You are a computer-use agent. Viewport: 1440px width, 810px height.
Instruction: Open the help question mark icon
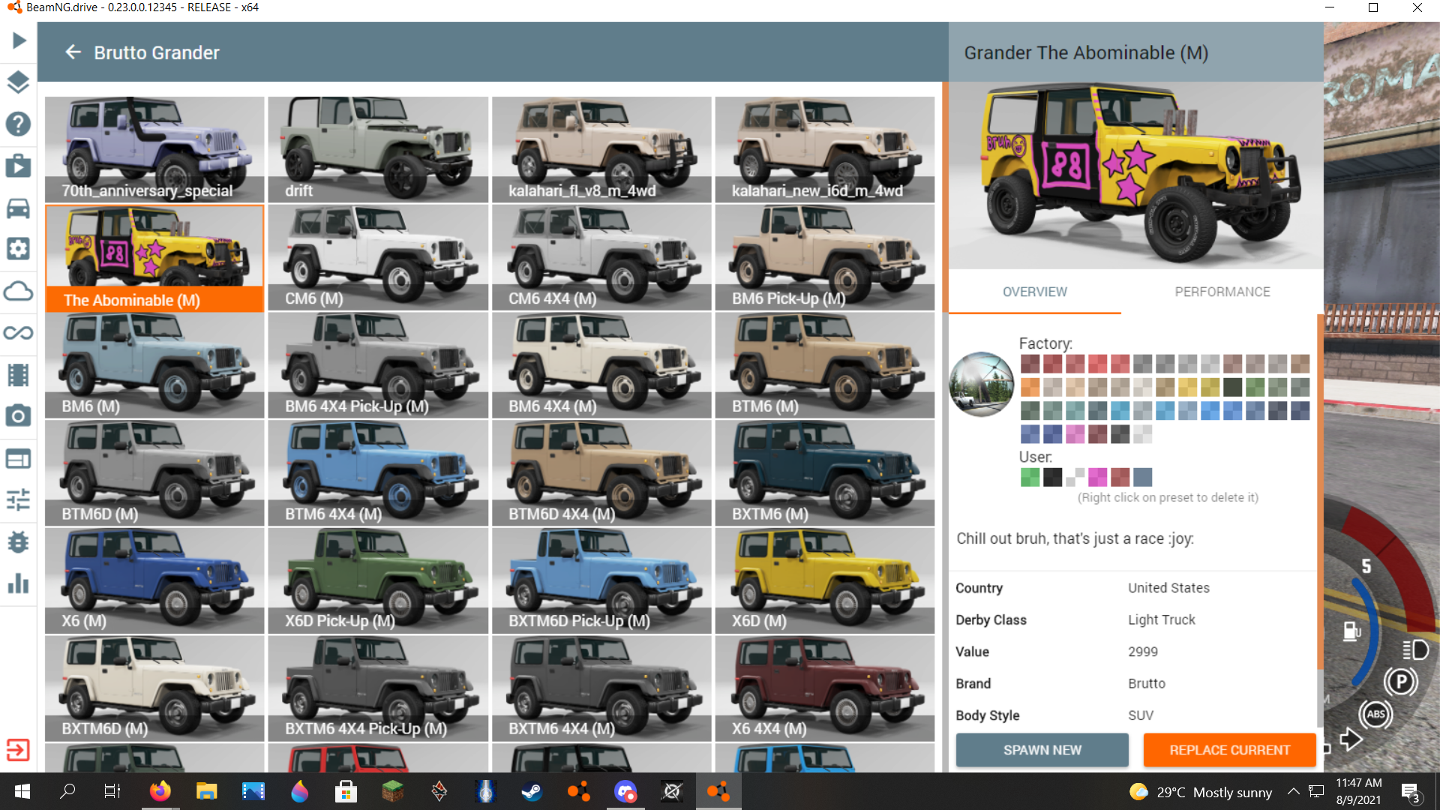click(x=18, y=124)
